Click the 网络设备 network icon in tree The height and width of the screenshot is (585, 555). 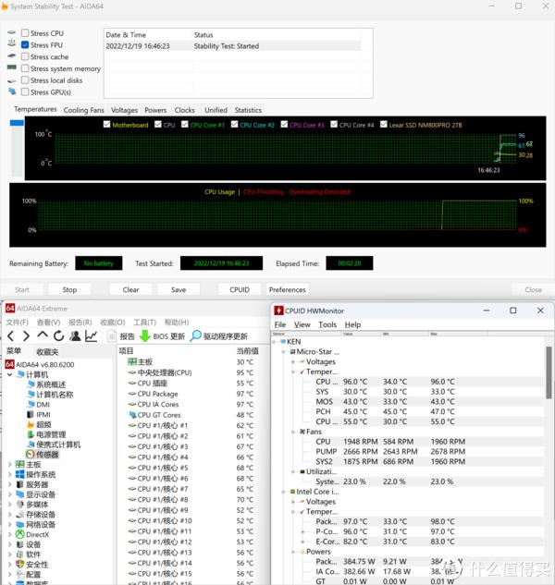(20, 525)
